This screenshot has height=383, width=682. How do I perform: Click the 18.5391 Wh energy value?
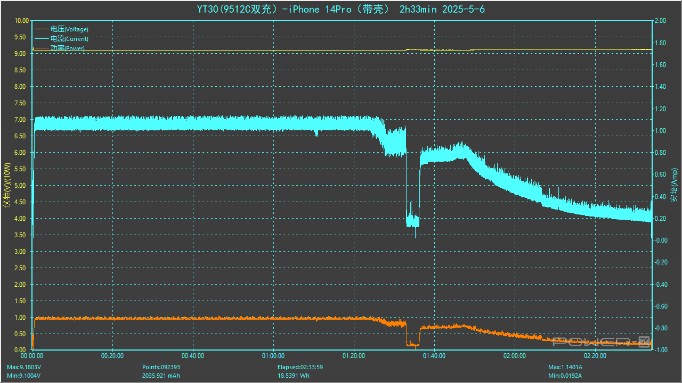click(293, 376)
